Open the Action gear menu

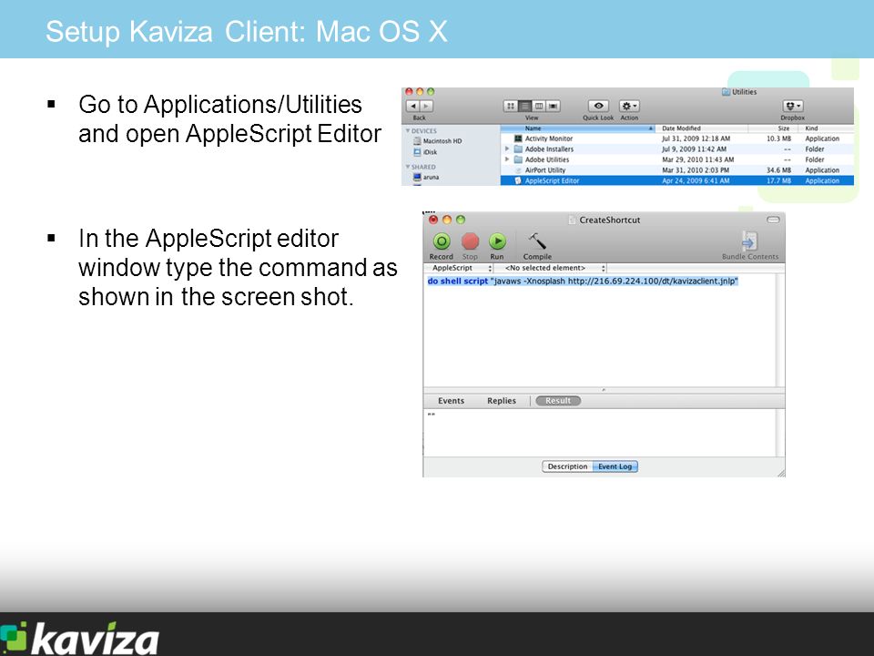629,106
